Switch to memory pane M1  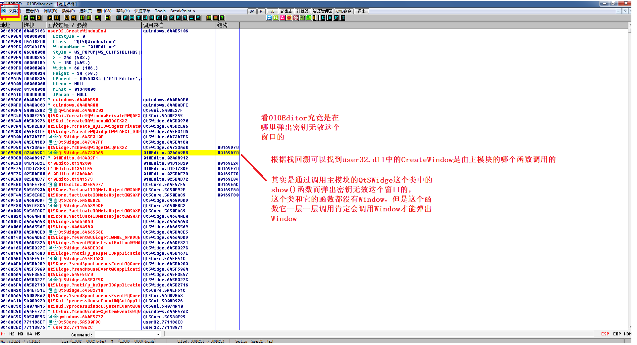3,334
